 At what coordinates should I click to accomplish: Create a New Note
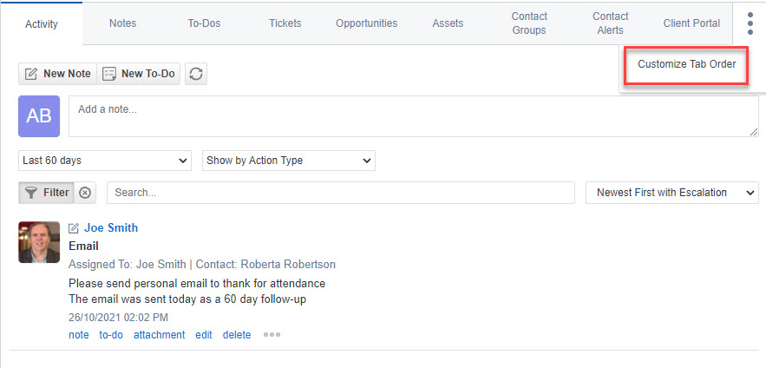point(57,74)
